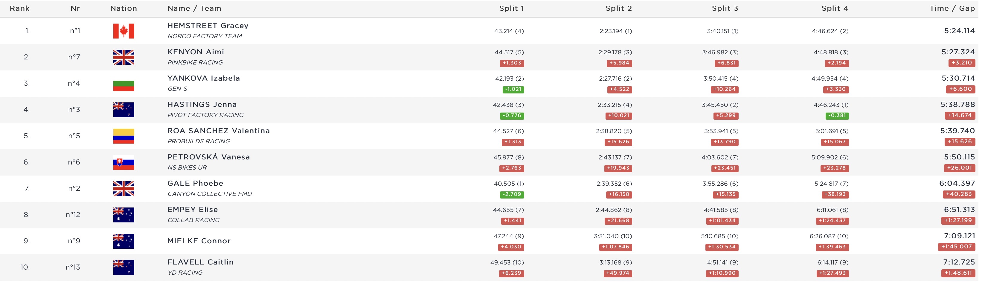This screenshot has width=985, height=286.
Task: Click the Australia flag for Mielke Connor
Action: (123, 241)
